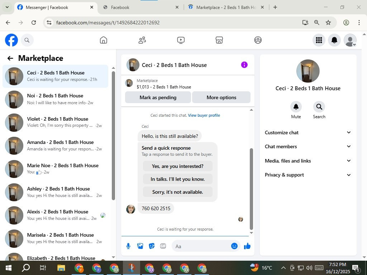
Task: Open a new browser tab
Action: pyautogui.click(x=275, y=8)
